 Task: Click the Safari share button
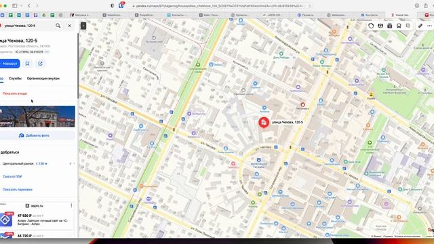click(426, 6)
